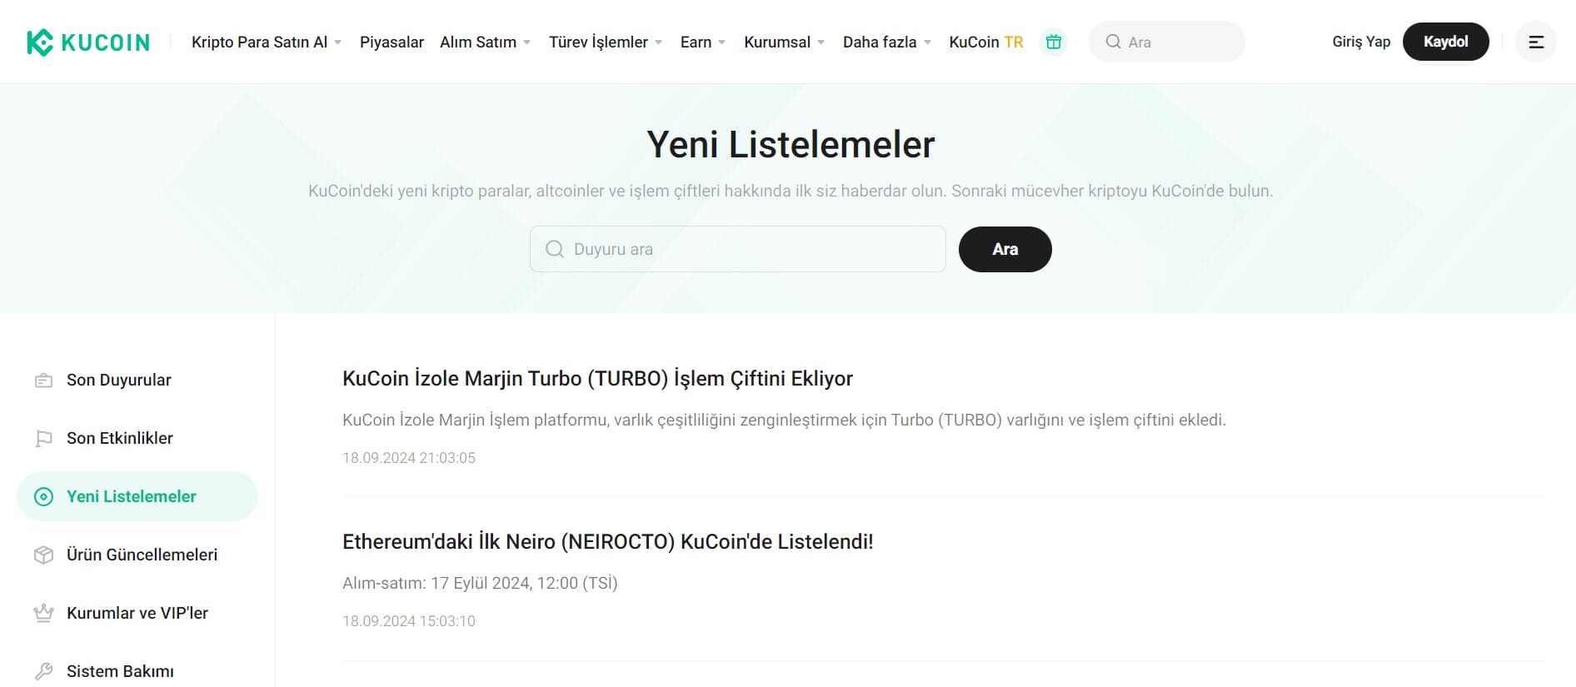The width and height of the screenshot is (1576, 687).
Task: Click the Yeni Listelemeler page heading
Action: point(790,145)
